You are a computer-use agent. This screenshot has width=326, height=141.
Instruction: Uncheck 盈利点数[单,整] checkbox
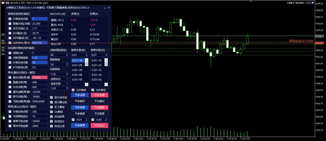click(10, 78)
